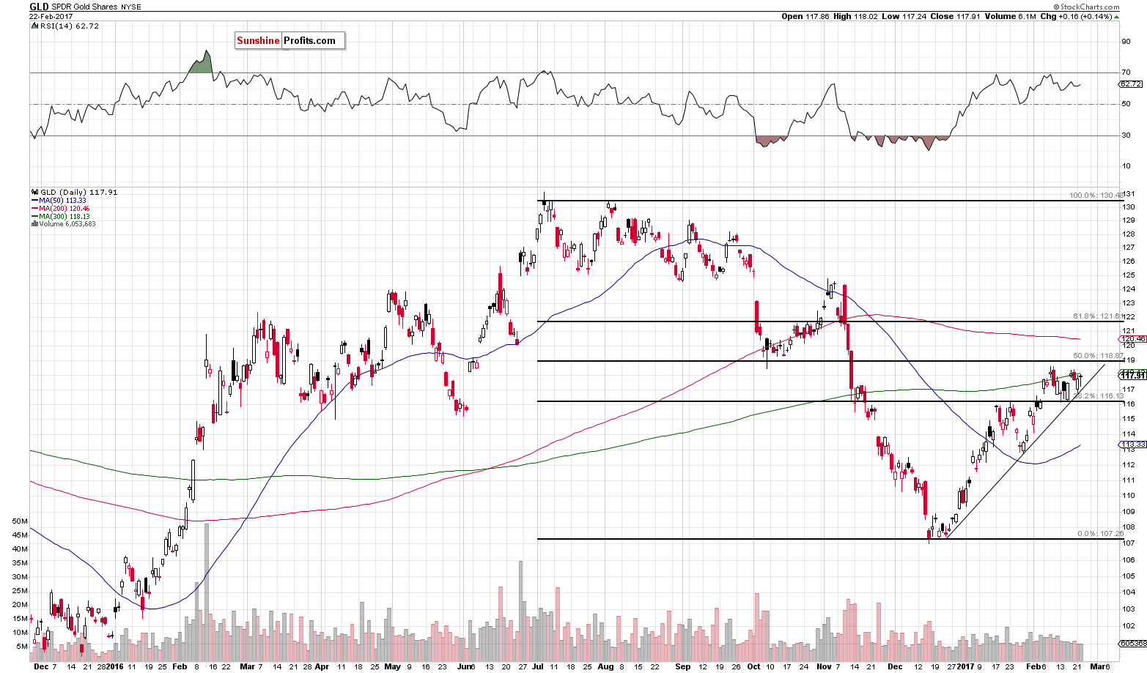Viewport: 1147px width, 673px height.
Task: Click the Sunshine Profits.com logo
Action: [x=289, y=41]
